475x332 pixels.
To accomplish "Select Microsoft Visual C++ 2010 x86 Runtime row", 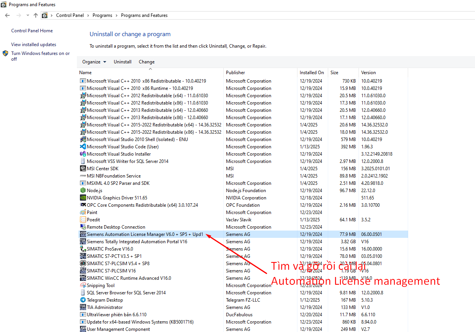I will click(x=242, y=88).
